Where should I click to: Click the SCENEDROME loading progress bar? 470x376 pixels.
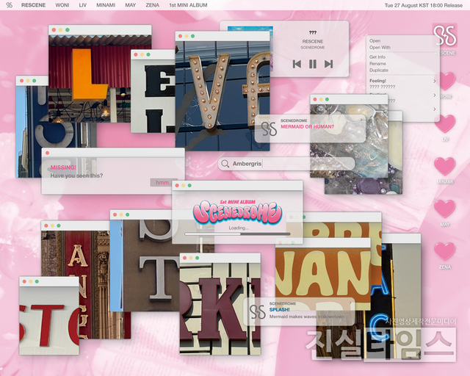(238, 234)
